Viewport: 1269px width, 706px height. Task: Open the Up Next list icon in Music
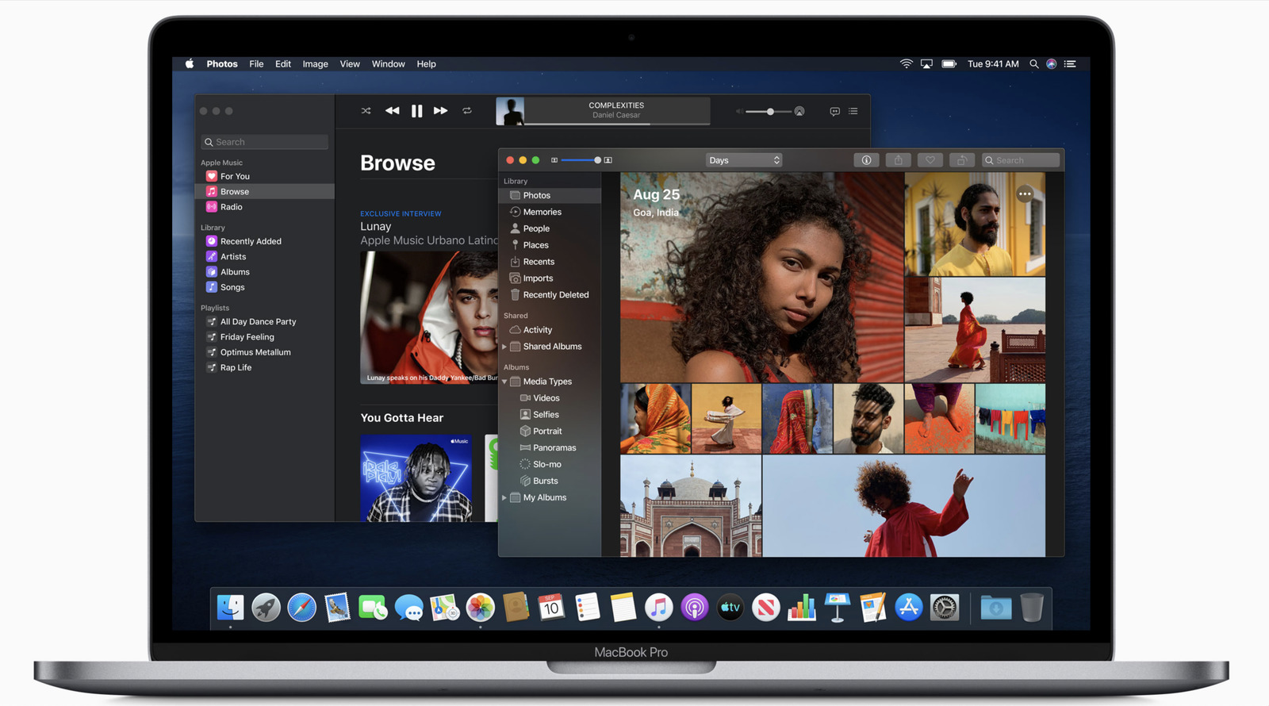[853, 112]
